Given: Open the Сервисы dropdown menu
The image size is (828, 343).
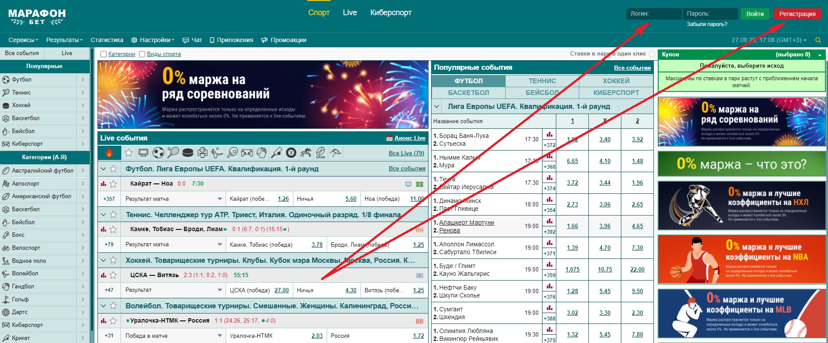Looking at the screenshot, I should (23, 40).
